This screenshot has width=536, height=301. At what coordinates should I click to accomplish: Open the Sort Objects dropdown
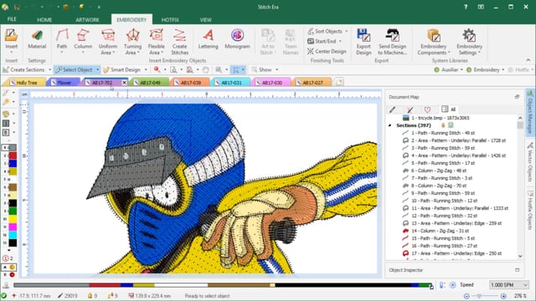(x=327, y=32)
